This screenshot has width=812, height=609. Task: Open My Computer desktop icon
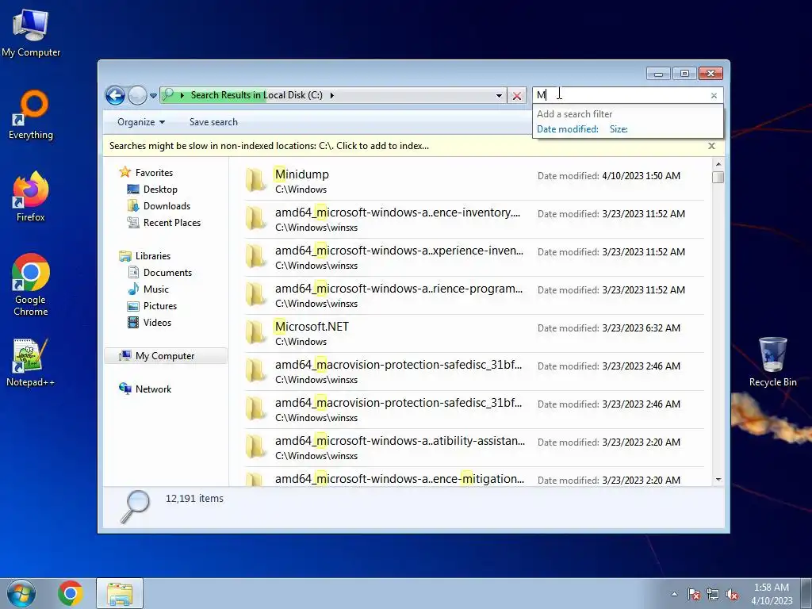[x=31, y=33]
